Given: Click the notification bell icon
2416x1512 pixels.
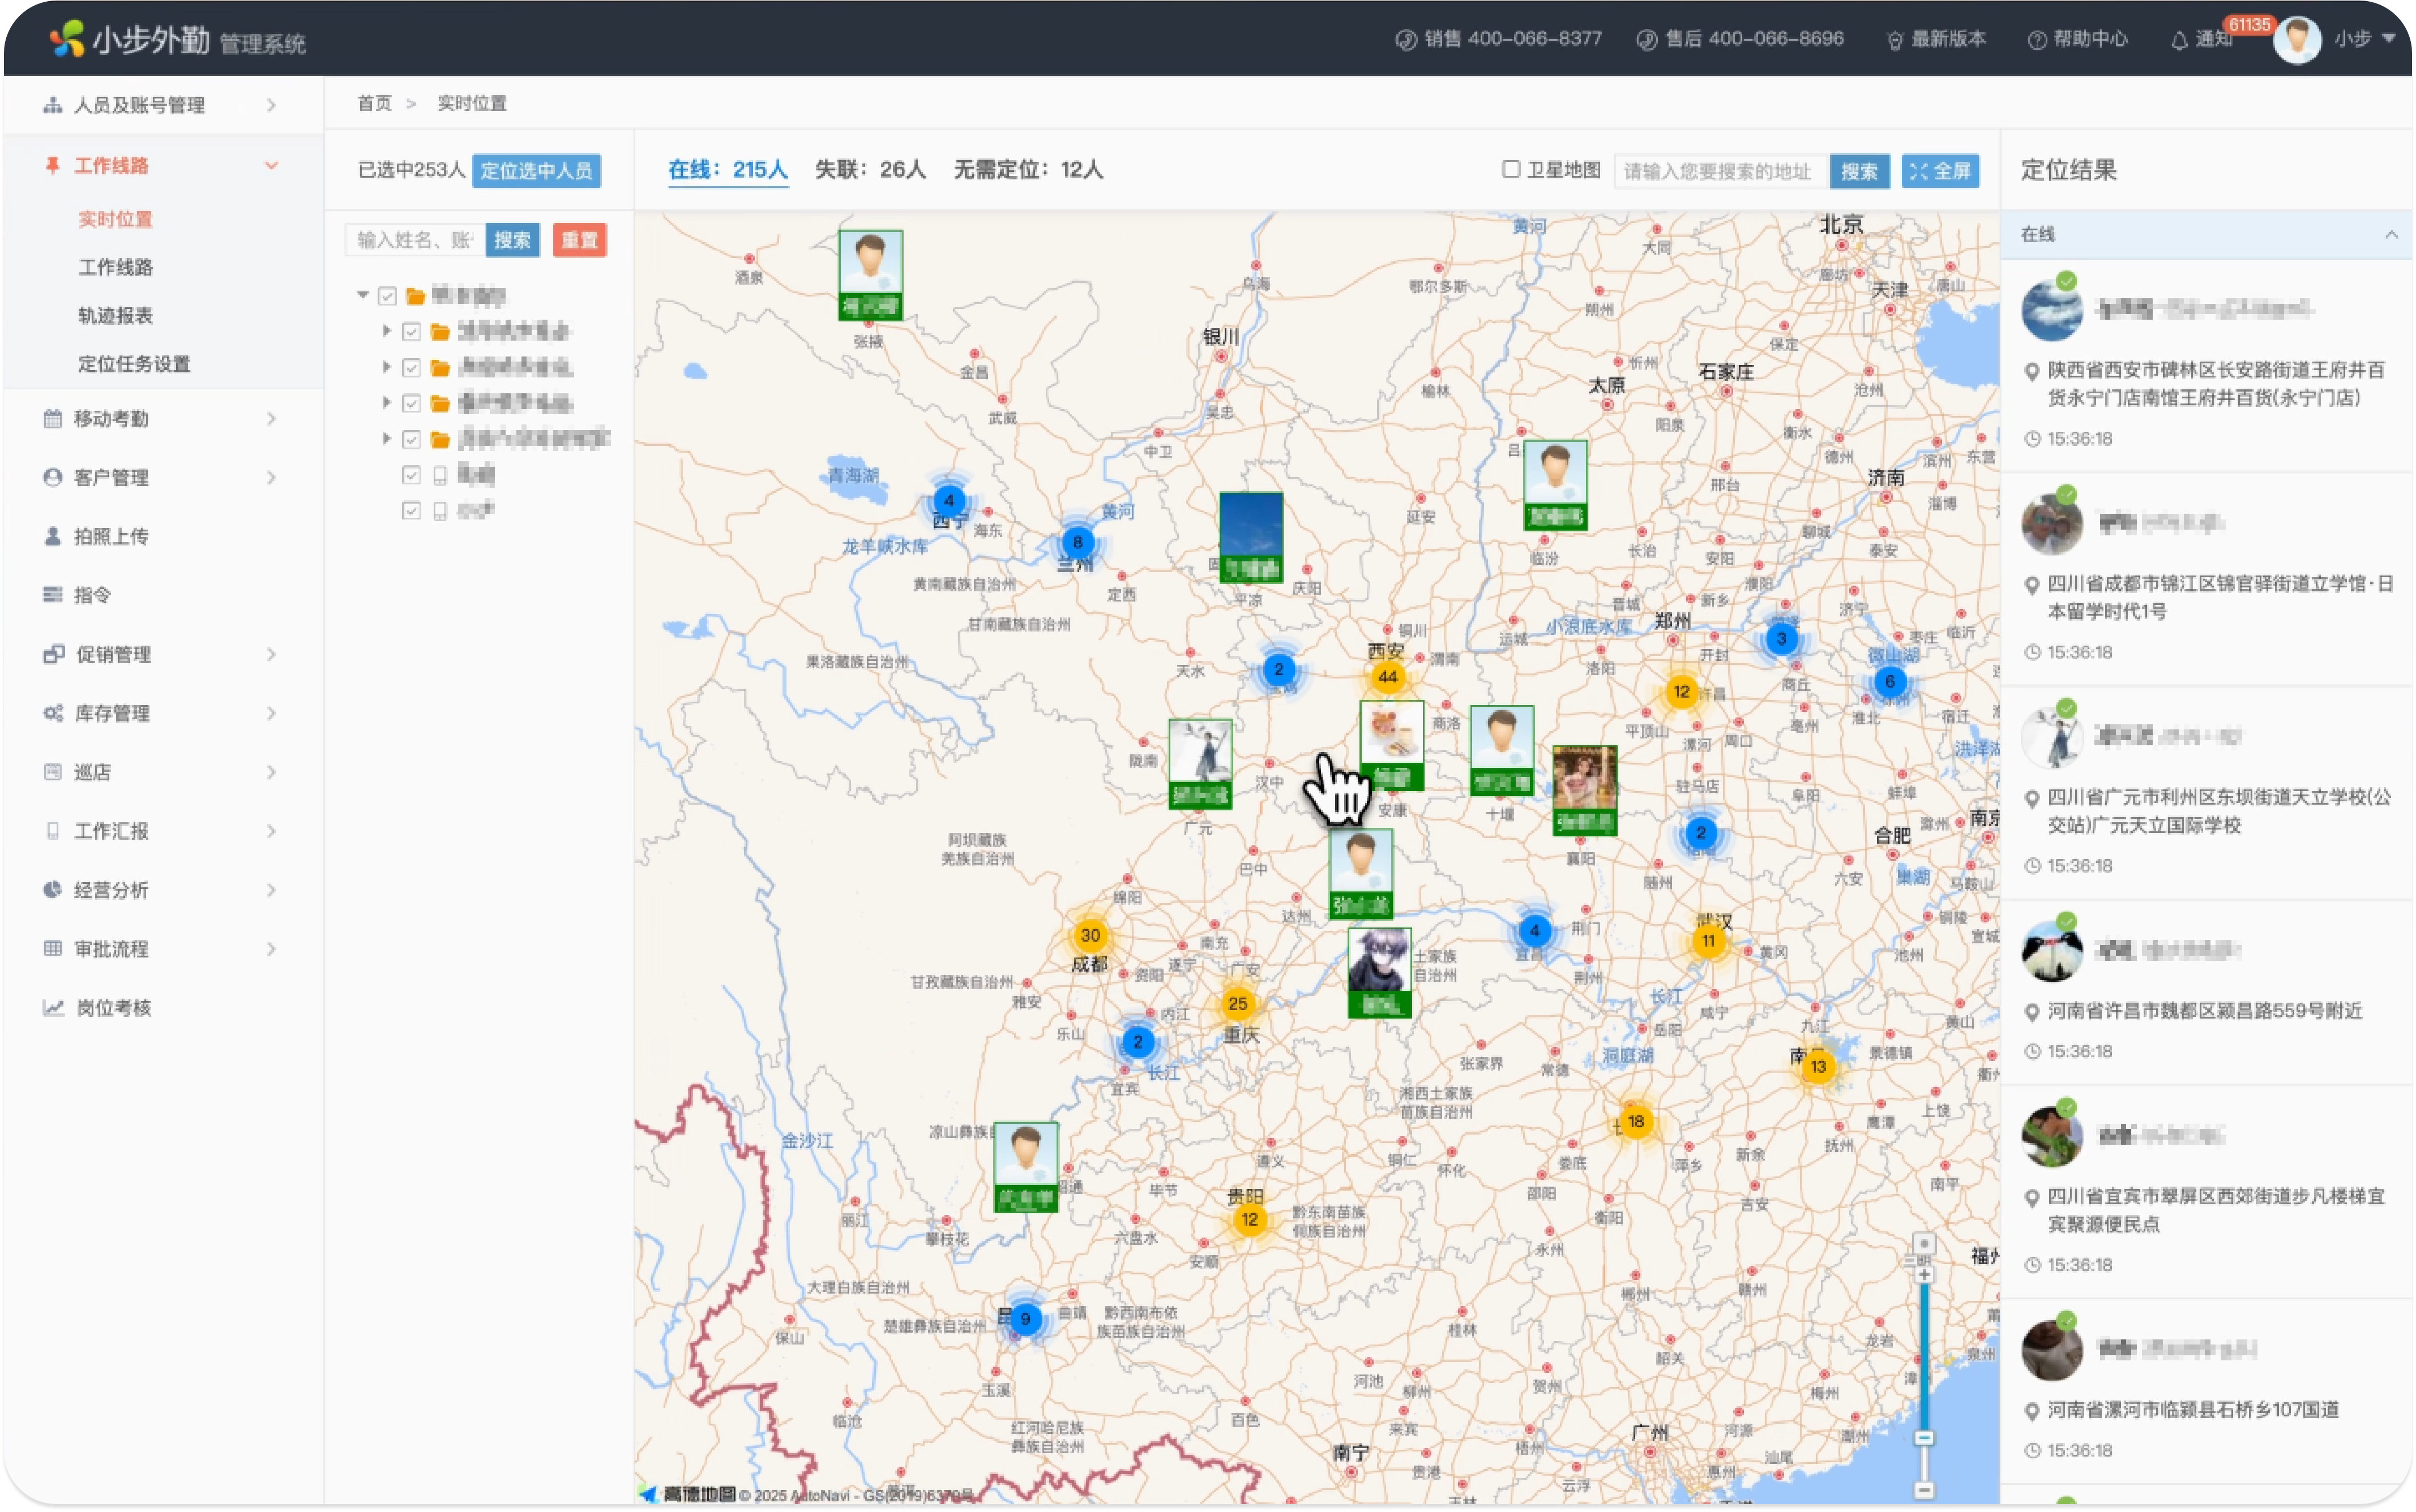Looking at the screenshot, I should 2179,40.
